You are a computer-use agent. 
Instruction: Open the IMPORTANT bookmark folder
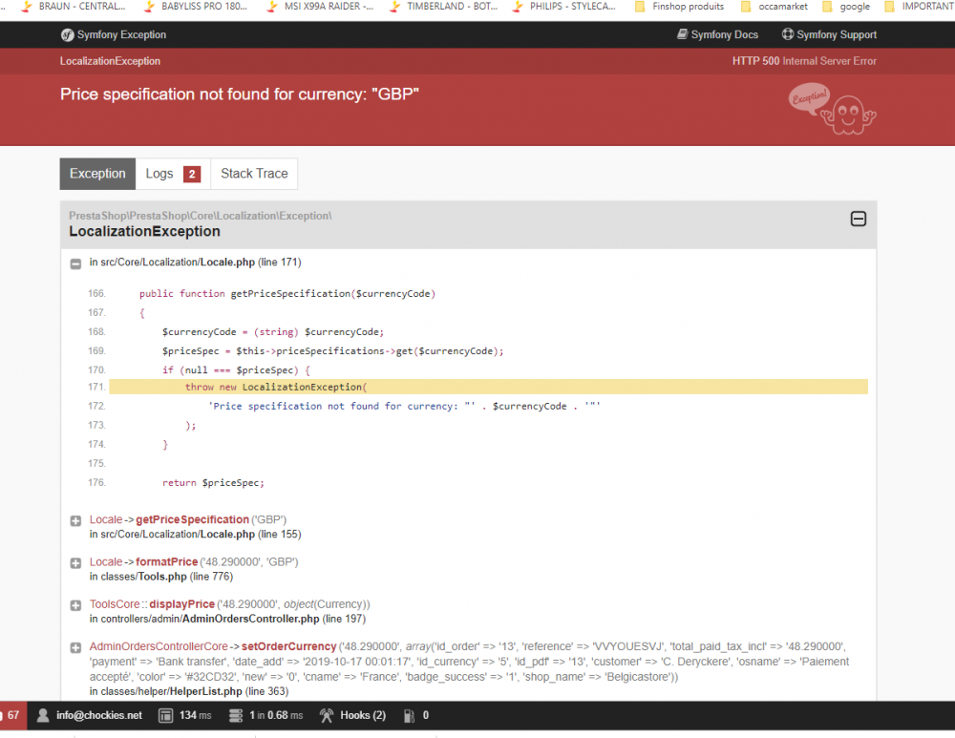(x=919, y=6)
